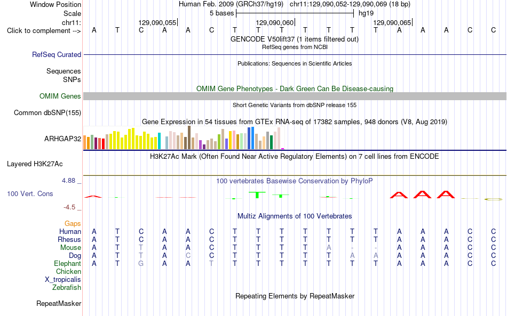The image size is (507, 316).
Task: Click the '100 Vert. Cons' track label
Action: (x=30, y=193)
